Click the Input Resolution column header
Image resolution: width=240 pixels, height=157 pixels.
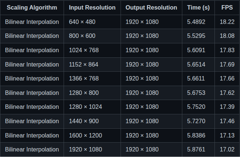pos(92,8)
